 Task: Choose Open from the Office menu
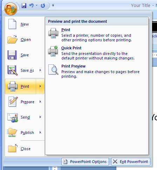coord(25,40)
